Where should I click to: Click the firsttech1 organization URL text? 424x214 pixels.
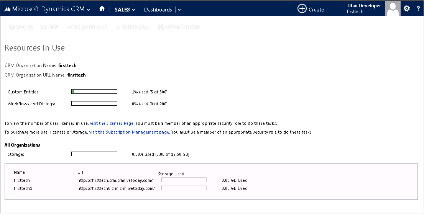[116, 188]
